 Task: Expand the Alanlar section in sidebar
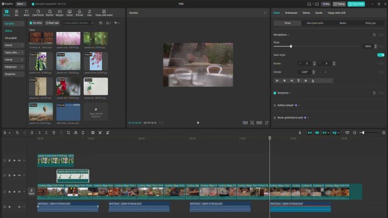point(14,60)
